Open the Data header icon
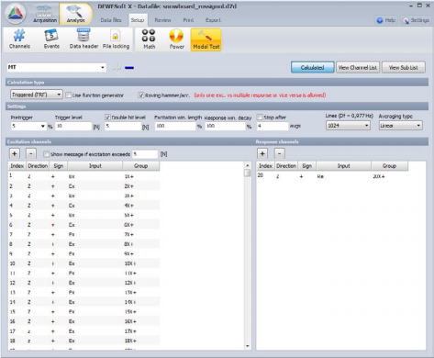 point(83,39)
